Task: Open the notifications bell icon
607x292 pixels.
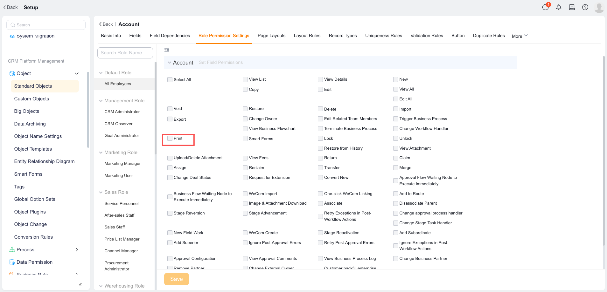Action: (x=559, y=7)
